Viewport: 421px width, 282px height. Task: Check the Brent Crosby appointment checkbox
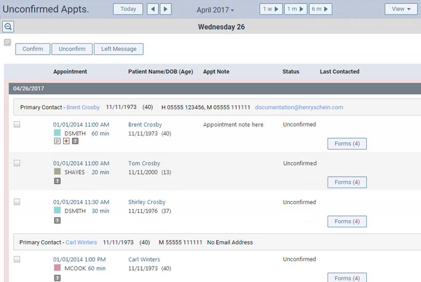tap(17, 125)
